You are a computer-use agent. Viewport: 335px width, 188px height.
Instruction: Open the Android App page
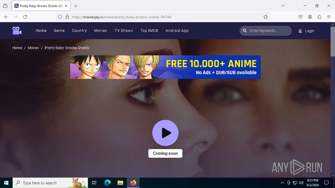click(x=177, y=31)
